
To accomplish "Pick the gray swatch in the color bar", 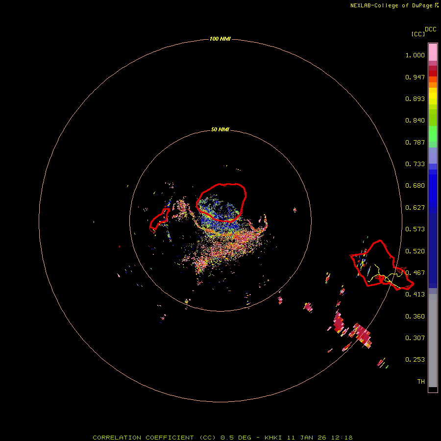I will [433, 341].
